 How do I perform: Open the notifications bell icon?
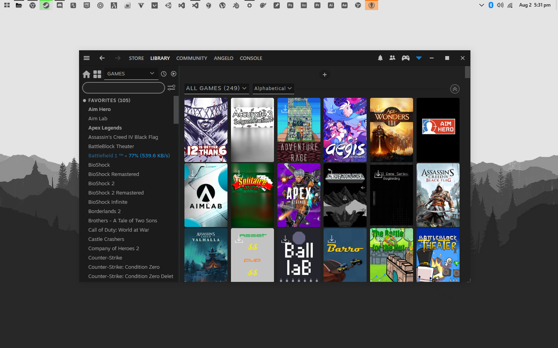point(380,58)
